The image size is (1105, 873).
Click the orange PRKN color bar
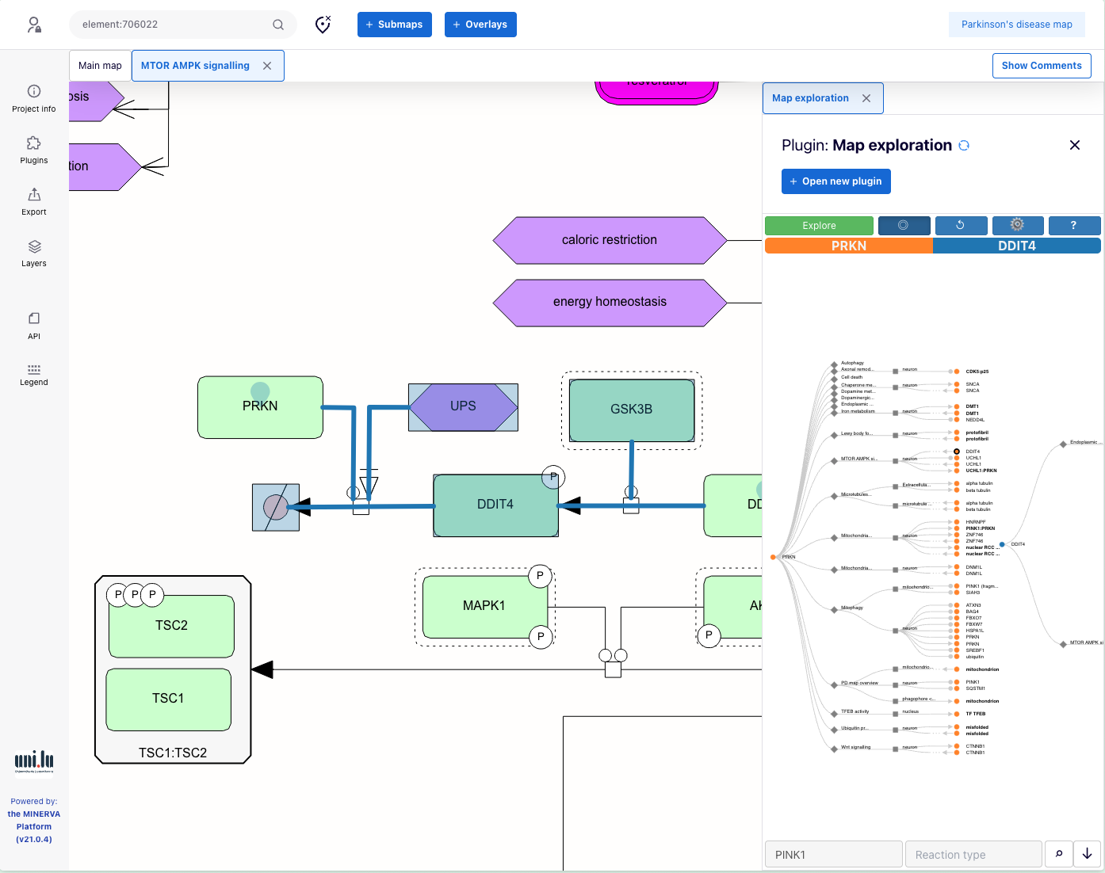click(x=849, y=246)
